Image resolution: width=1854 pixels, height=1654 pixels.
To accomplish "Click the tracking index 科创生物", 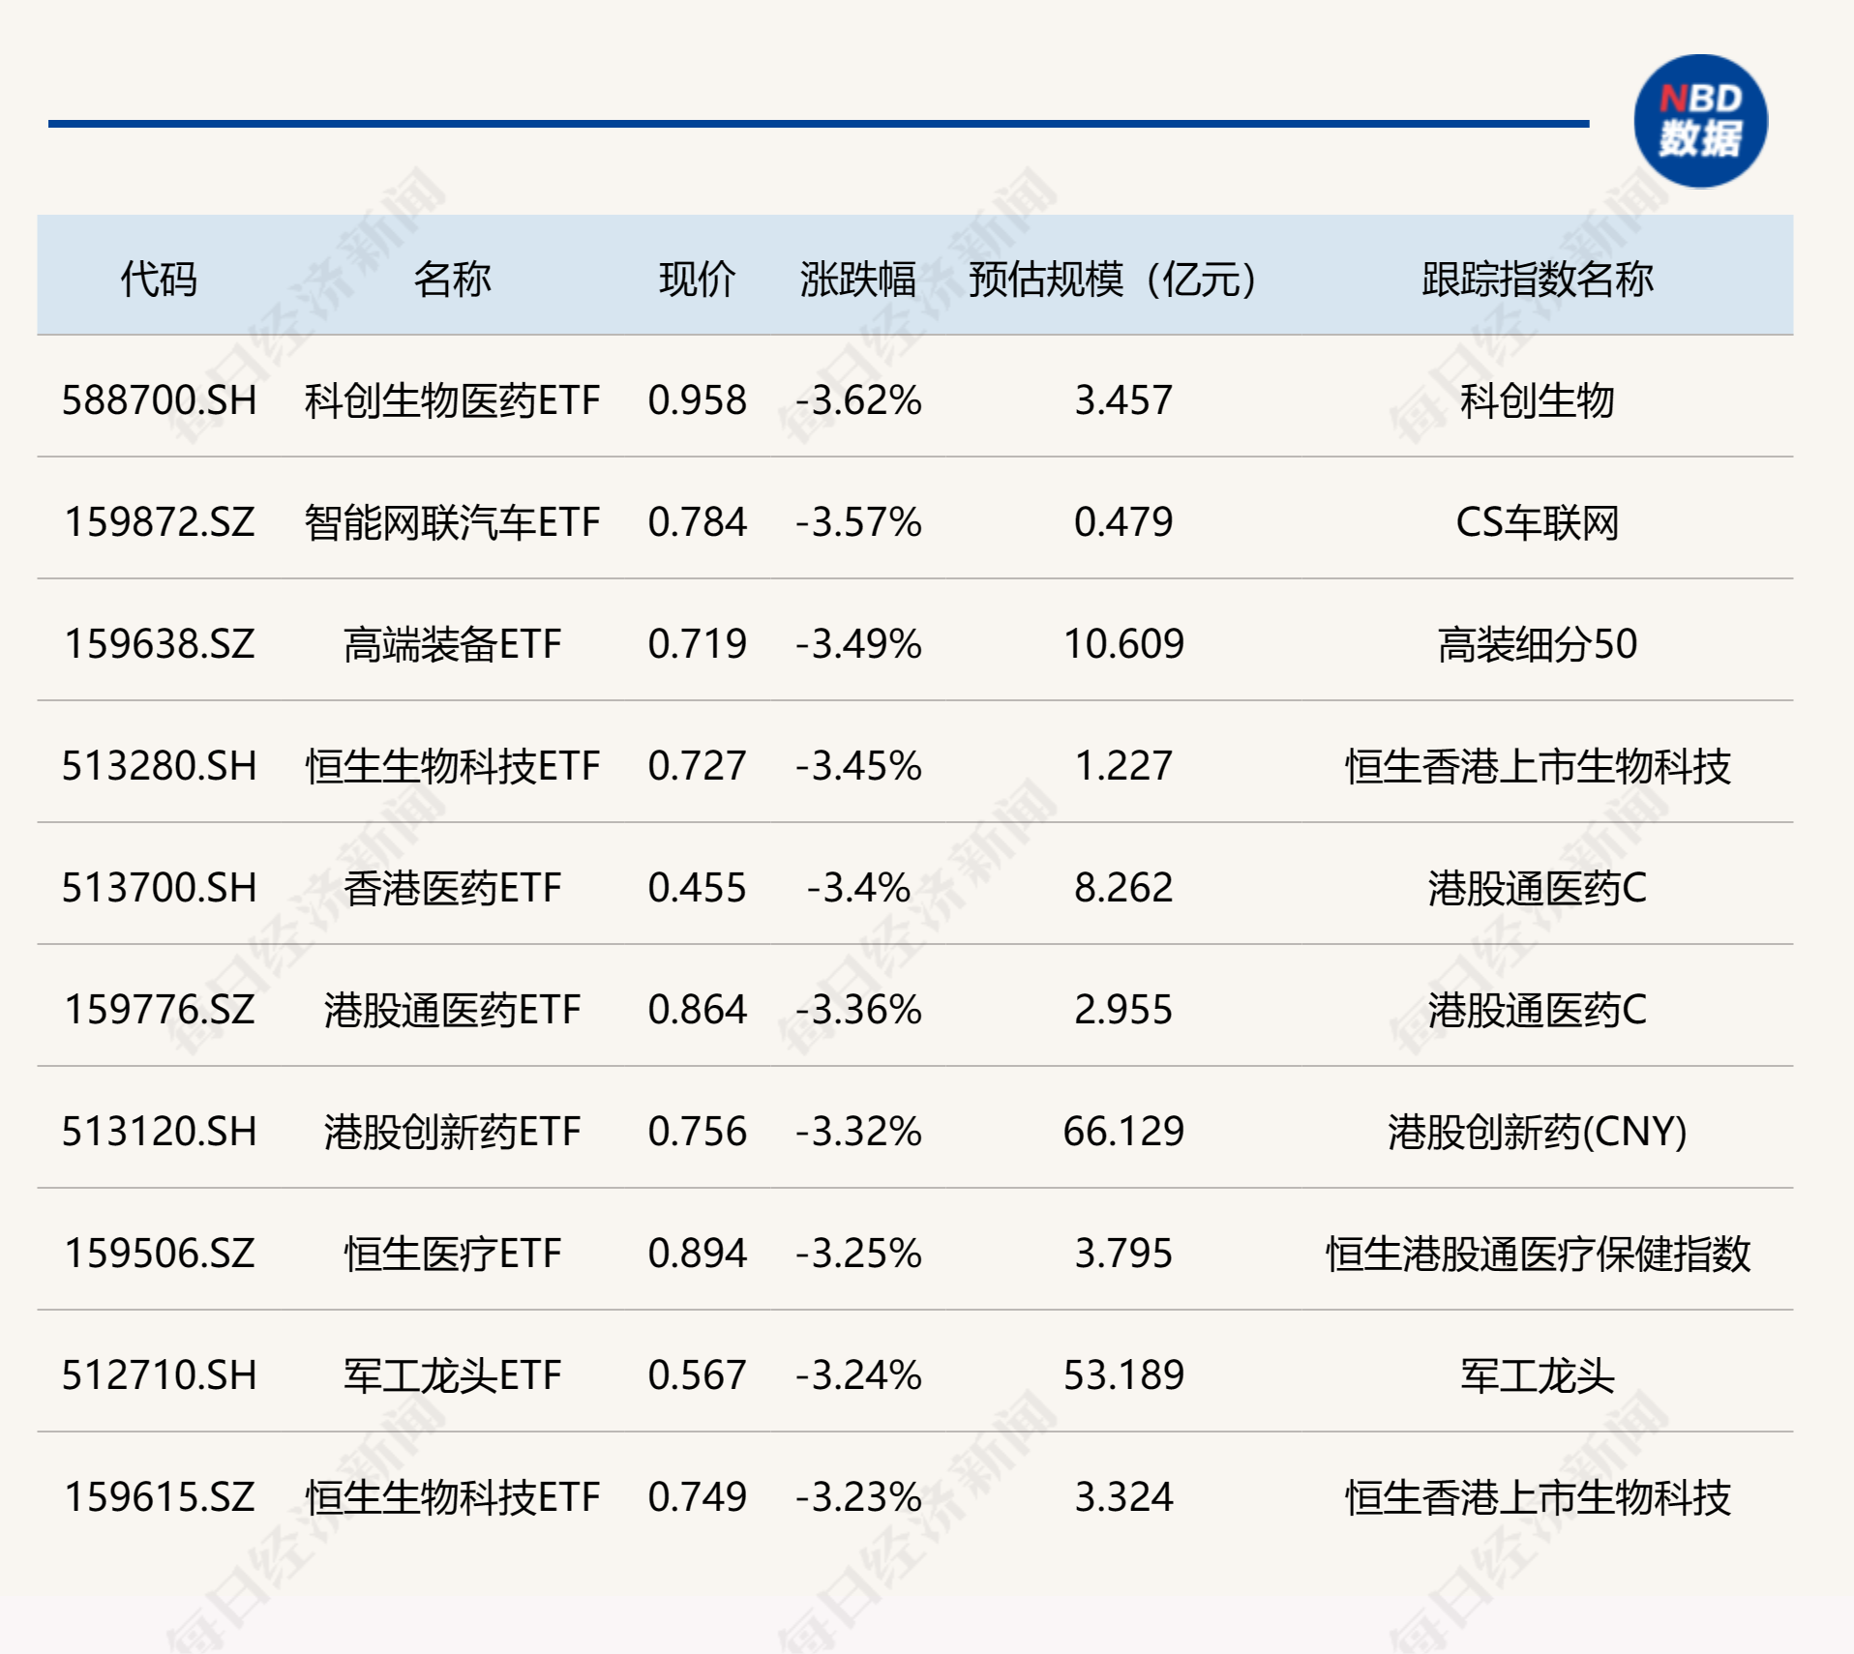I will 1537,400.
